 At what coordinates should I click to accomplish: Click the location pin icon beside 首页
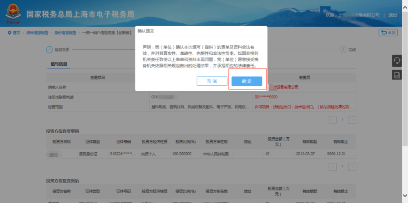coord(9,33)
